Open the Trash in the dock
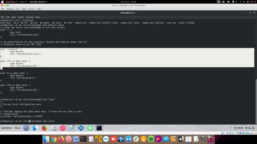Image resolution: width=257 pixels, height=144 pixels. pos(203,139)
